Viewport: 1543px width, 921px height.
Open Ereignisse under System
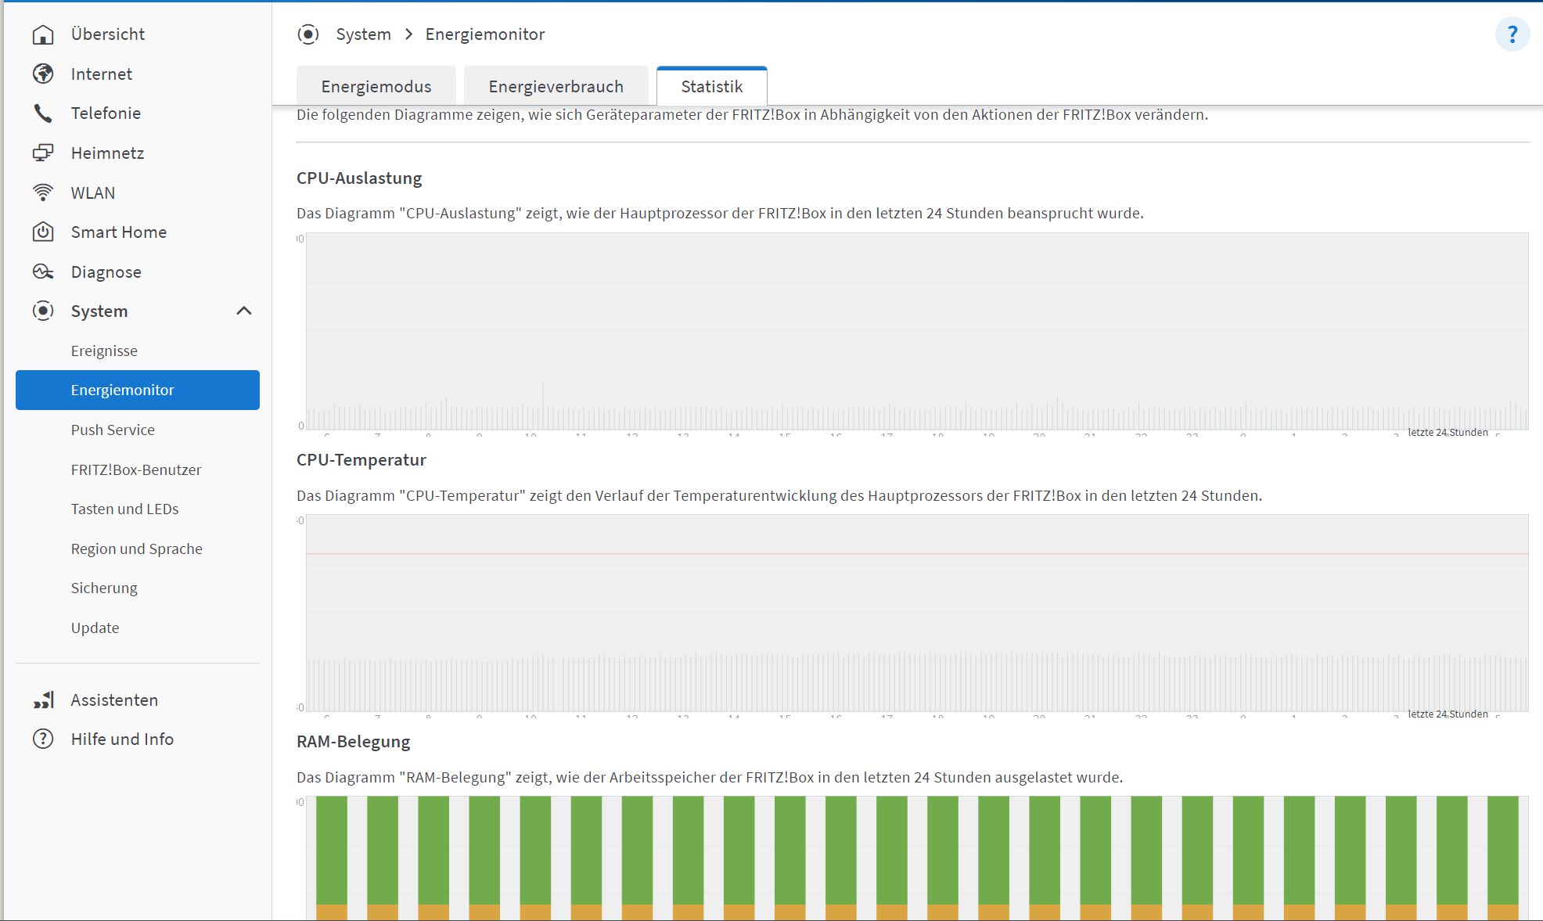click(104, 351)
